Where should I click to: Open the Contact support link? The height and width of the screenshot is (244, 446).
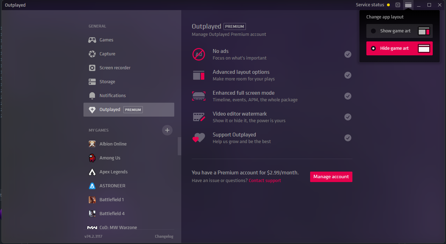265,181
